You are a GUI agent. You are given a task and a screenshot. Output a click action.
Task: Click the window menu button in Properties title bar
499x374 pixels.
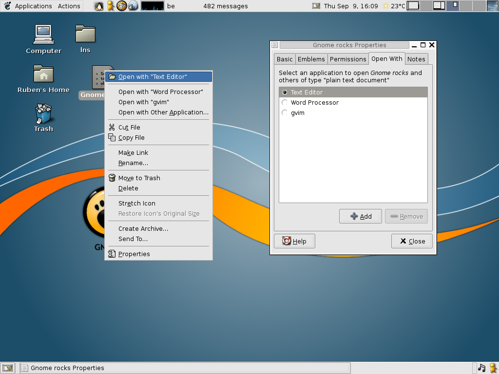[x=275, y=45]
